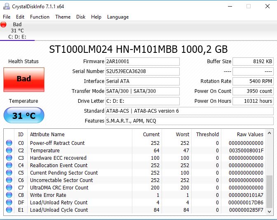Click the CrystalDiskInfo app icon in title bar
The height and width of the screenshot is (220, 277).
click(7, 6)
